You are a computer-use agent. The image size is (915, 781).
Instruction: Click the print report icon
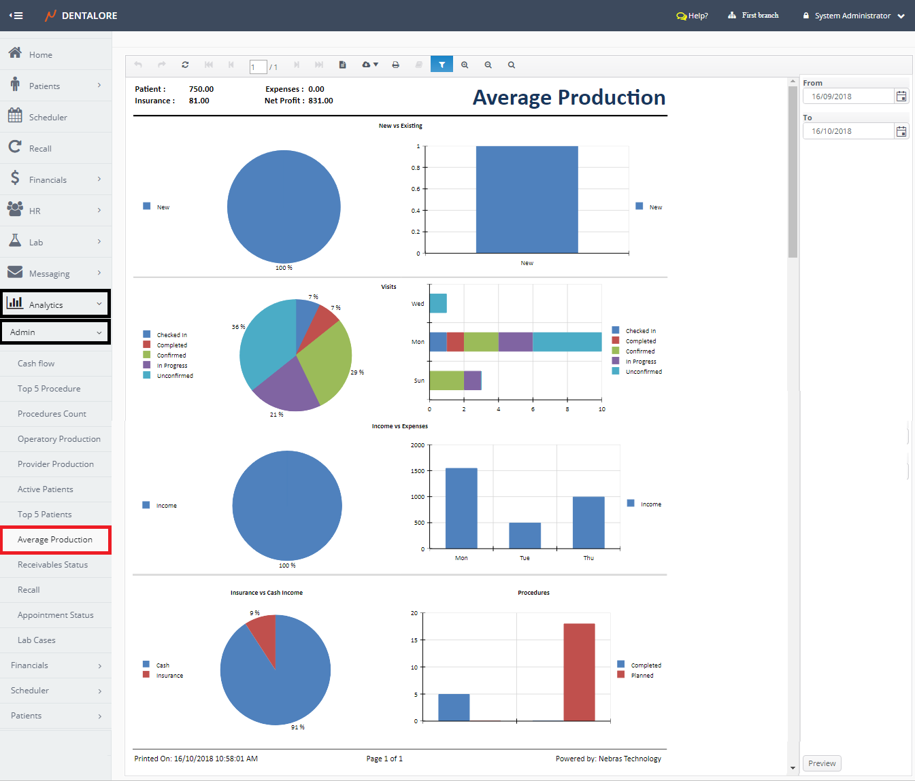click(395, 65)
